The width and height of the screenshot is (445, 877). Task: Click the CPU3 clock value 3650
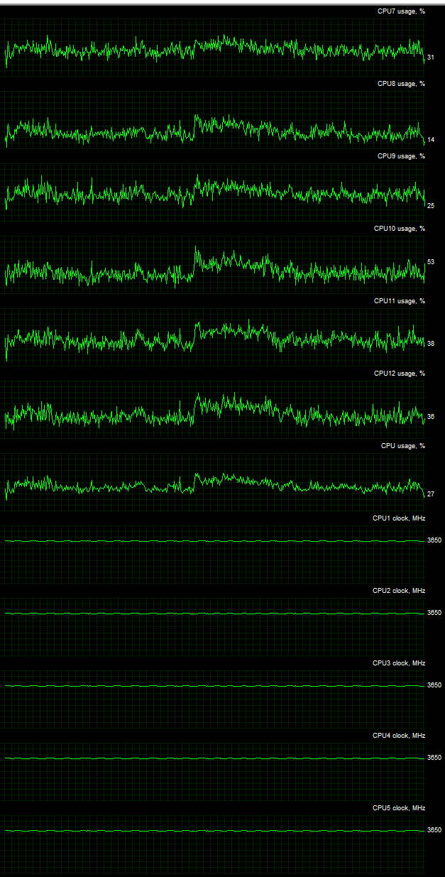[x=434, y=685]
